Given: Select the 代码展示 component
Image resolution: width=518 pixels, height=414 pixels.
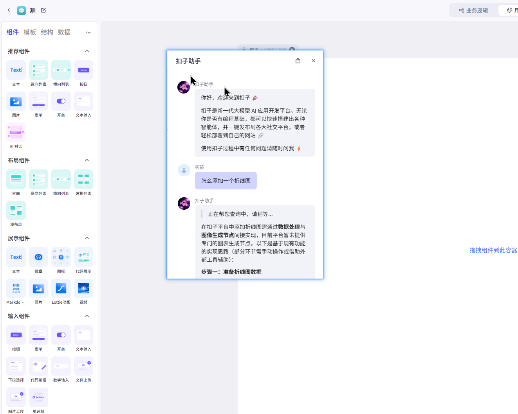Looking at the screenshot, I should coord(83,261).
